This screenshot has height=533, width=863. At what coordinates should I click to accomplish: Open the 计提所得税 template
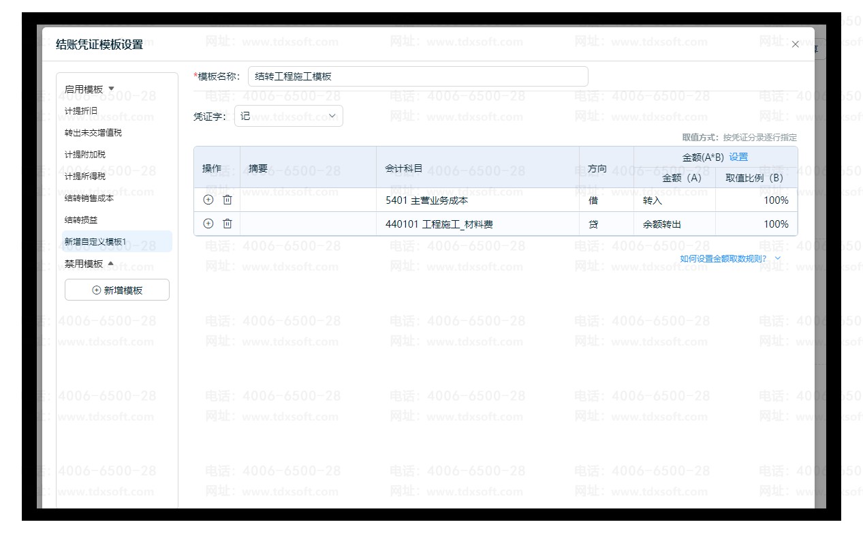85,177
